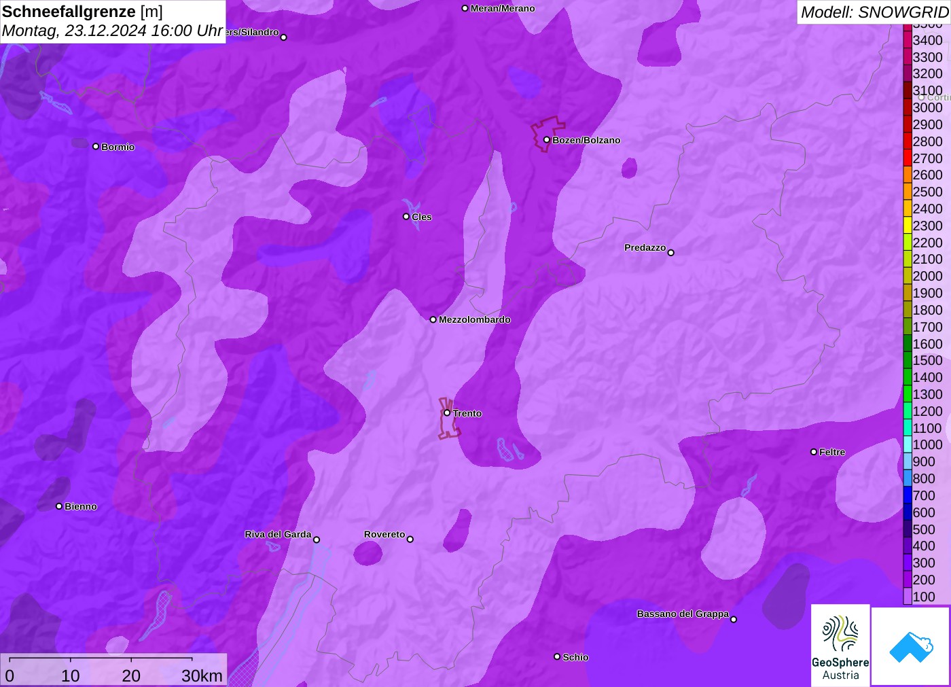Viewport: 951px width, 687px height.
Task: Pick the Predazzo location marker dot
Action: click(671, 253)
